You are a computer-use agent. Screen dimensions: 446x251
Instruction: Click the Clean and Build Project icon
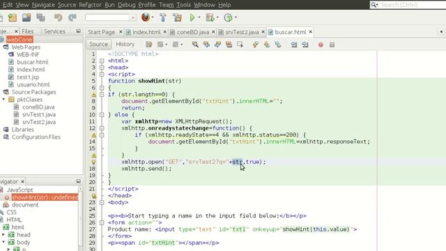click(177, 17)
